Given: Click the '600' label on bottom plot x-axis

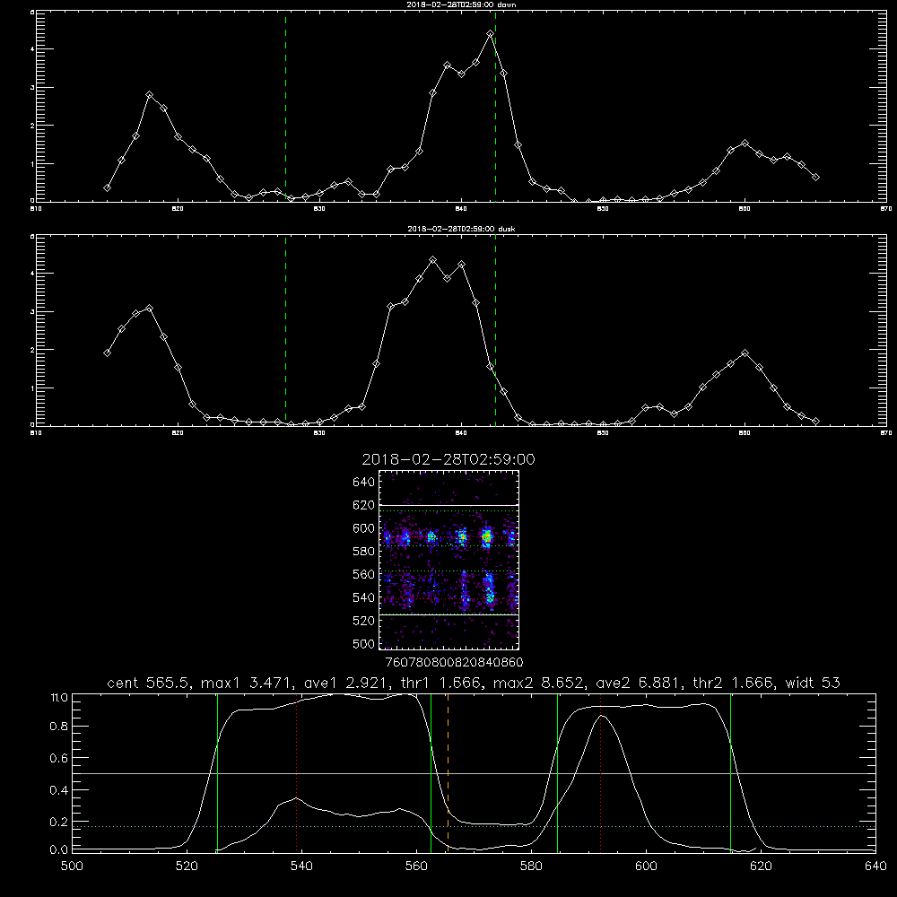Looking at the screenshot, I should click(646, 867).
